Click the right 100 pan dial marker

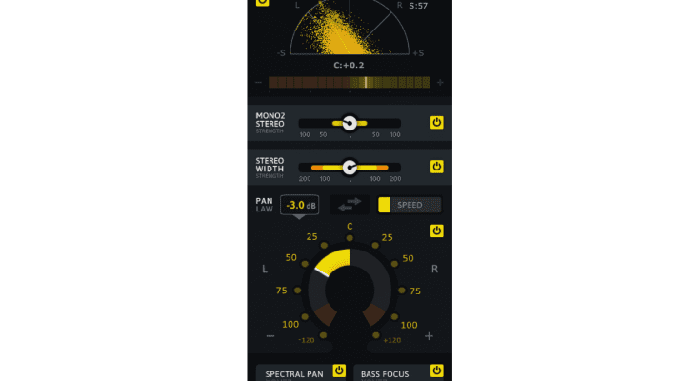coord(394,317)
